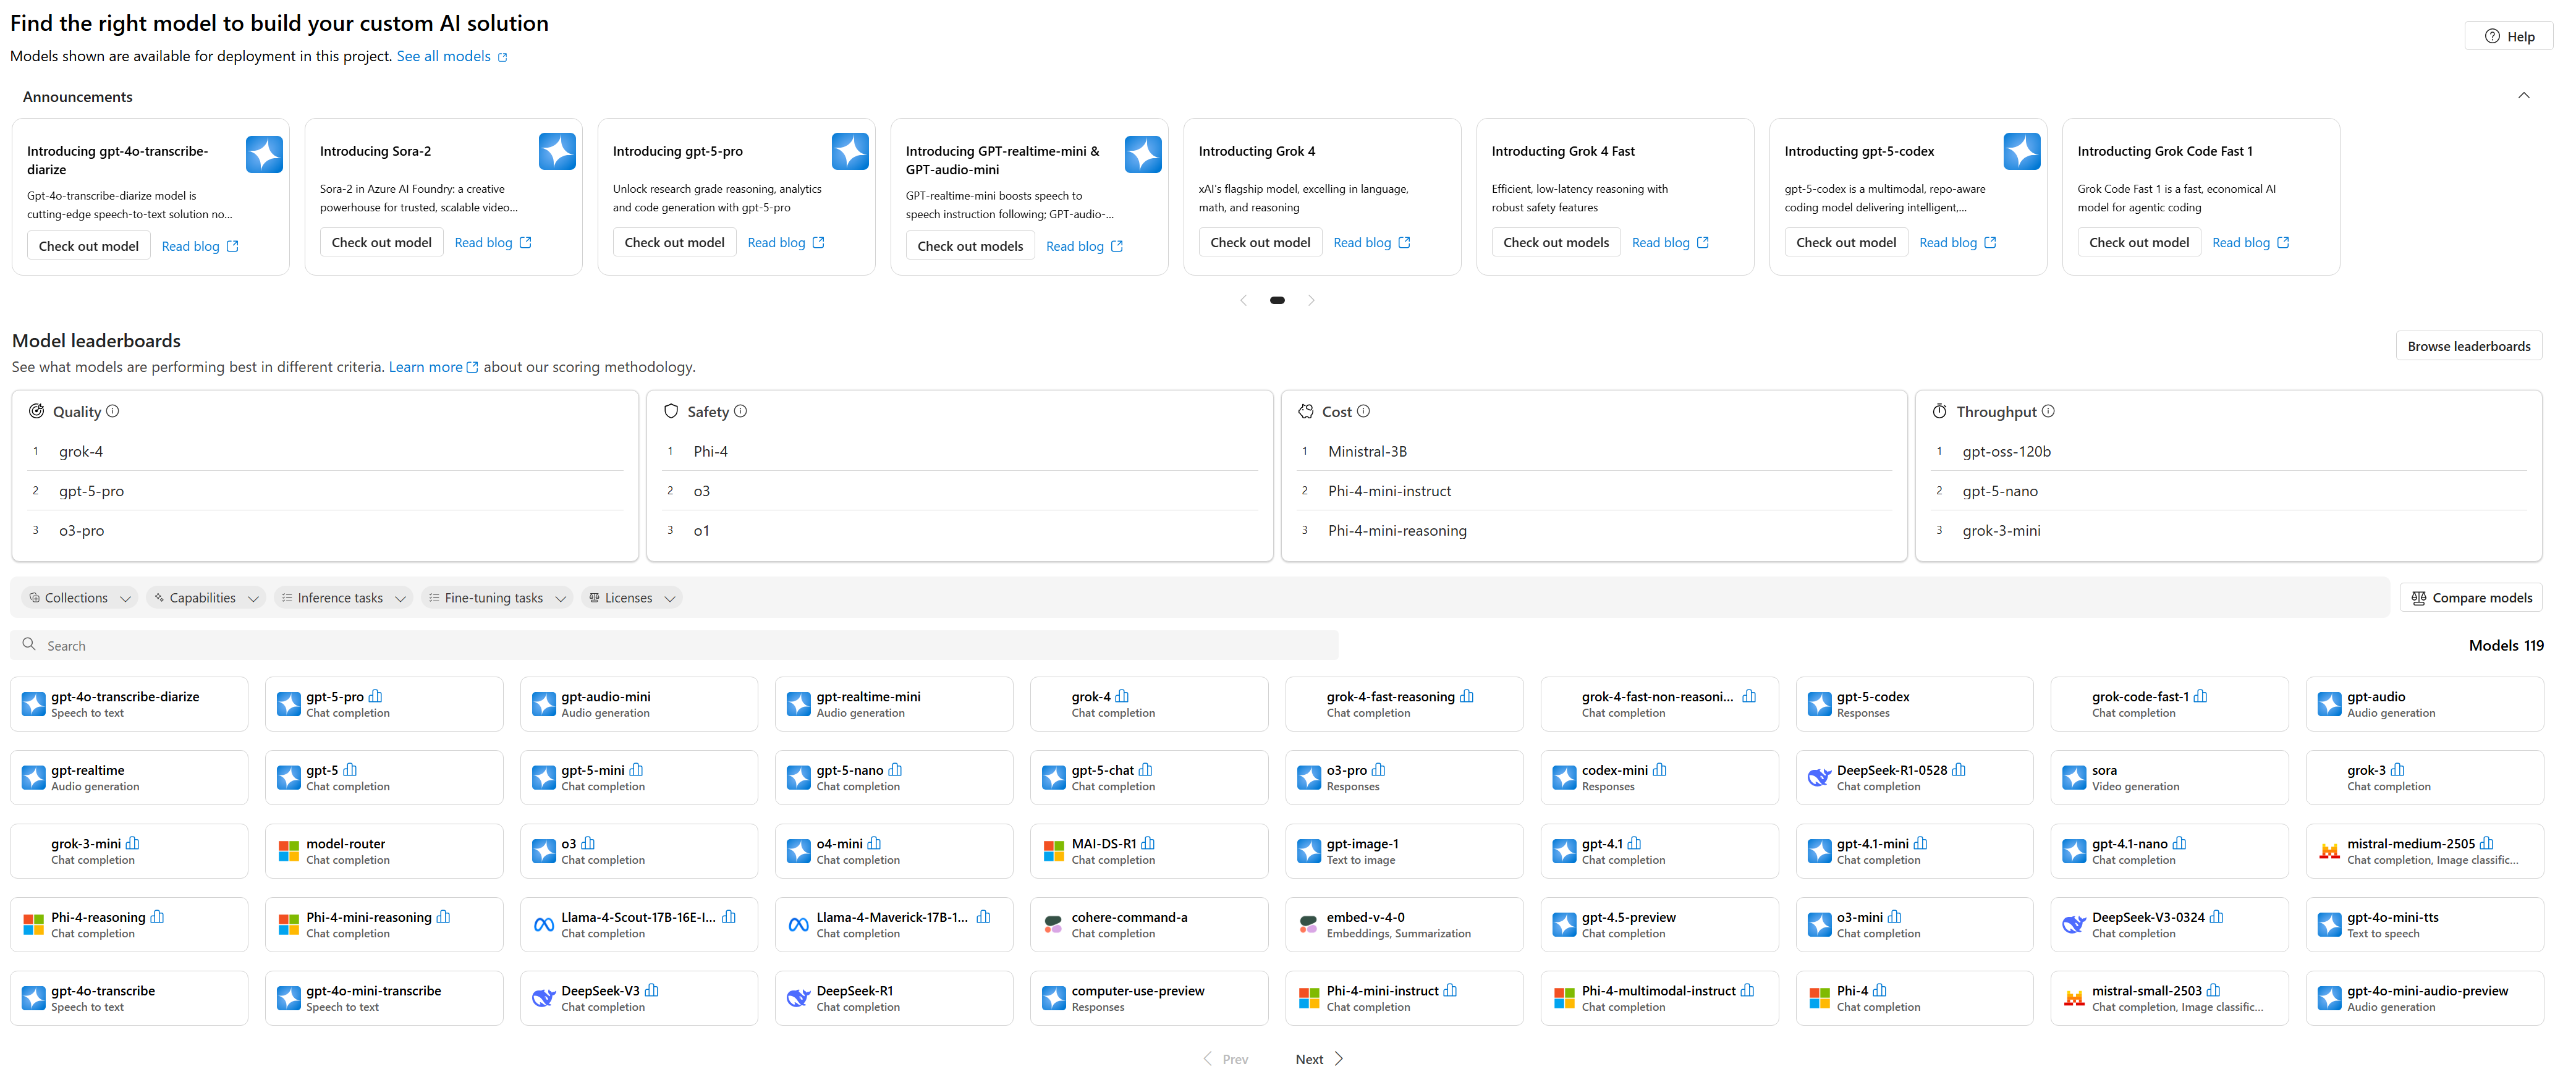Click the Quality leaderboard info icon
Screen dimensions: 2576x1085
[x=113, y=411]
